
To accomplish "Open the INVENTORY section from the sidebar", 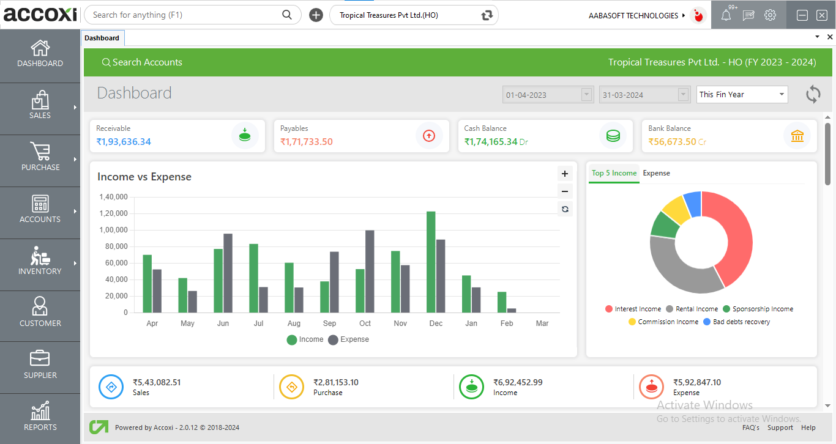I will point(40,264).
